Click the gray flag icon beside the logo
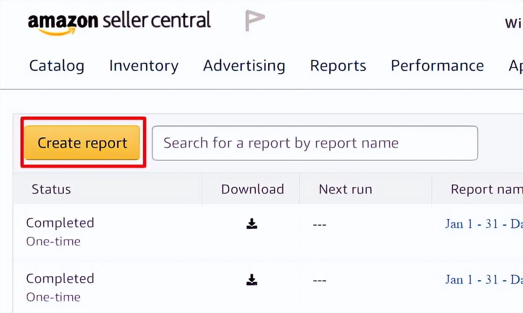 click(255, 21)
